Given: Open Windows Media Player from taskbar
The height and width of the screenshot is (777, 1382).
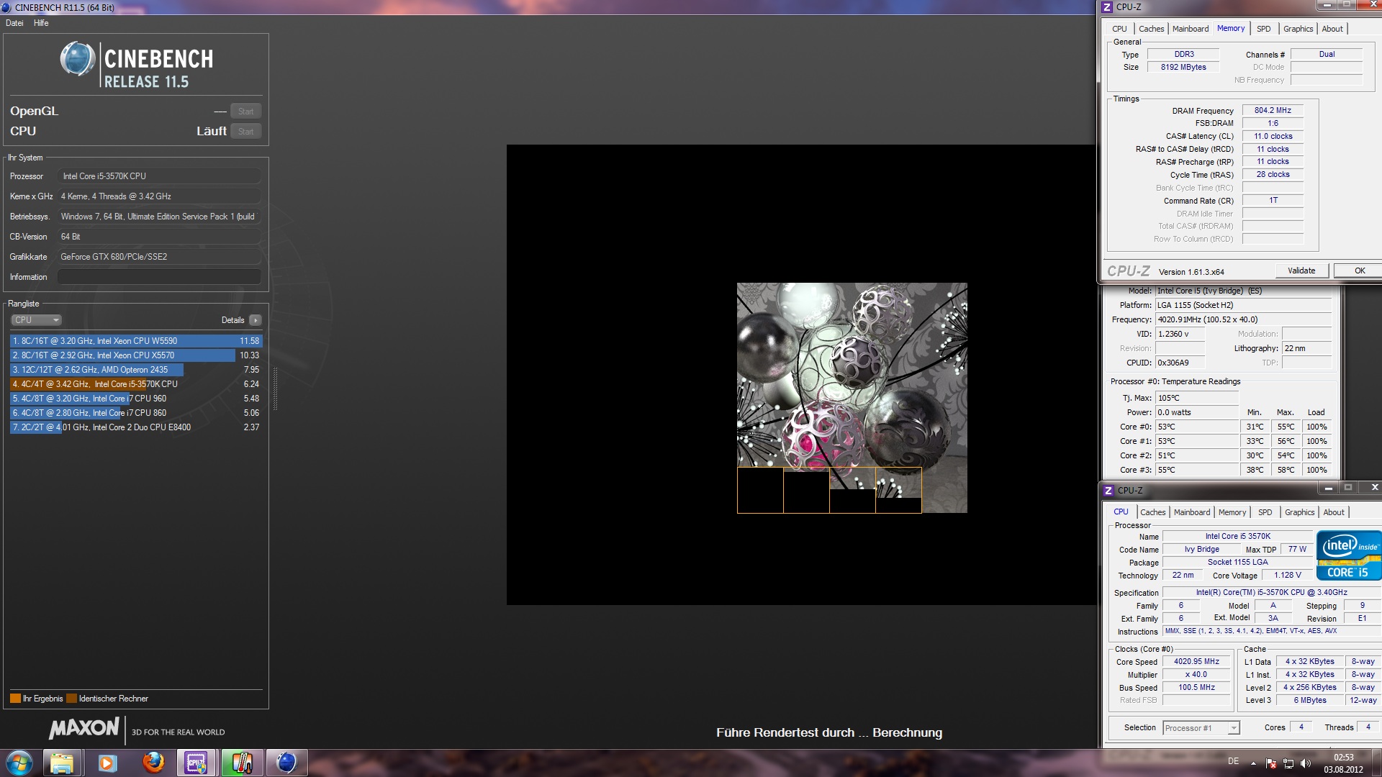Looking at the screenshot, I should coord(107,763).
